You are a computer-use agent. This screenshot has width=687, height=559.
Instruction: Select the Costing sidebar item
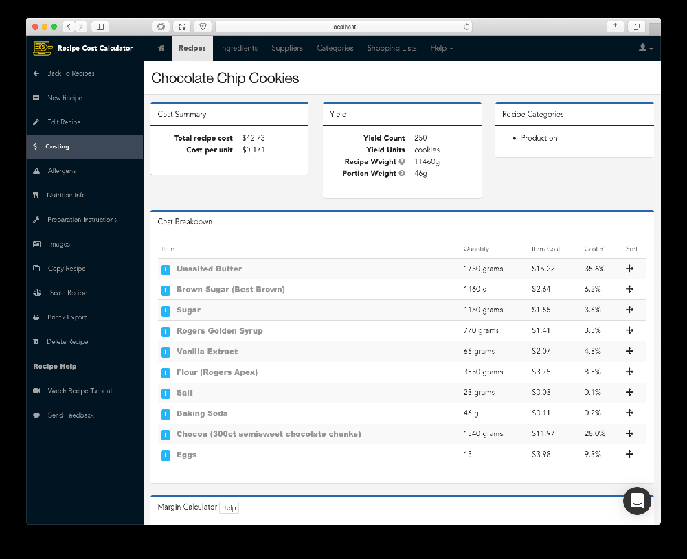click(x=85, y=146)
